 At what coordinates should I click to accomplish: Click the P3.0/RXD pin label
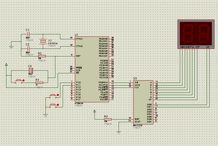103,83
